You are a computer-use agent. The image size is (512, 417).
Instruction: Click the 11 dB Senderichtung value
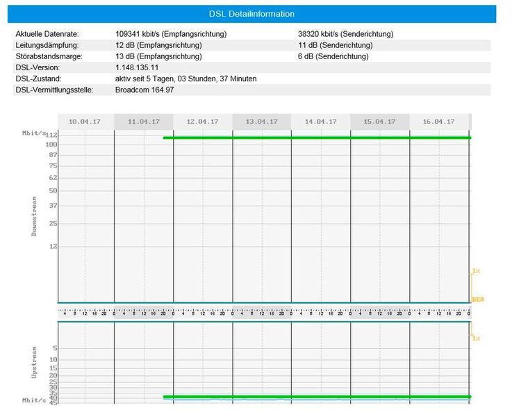335,45
